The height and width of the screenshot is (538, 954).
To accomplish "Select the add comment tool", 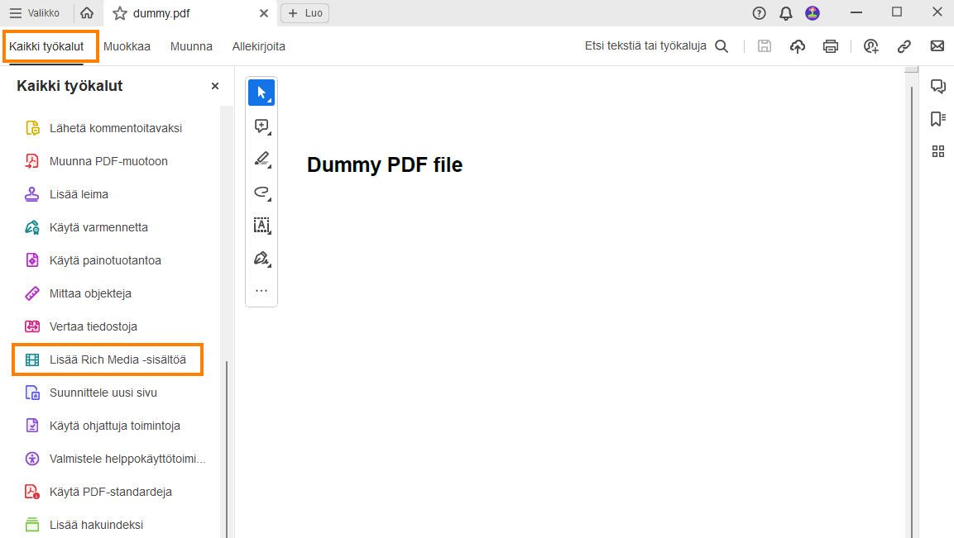I will [x=261, y=126].
